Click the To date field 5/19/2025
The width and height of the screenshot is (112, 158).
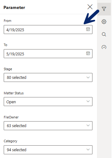(48, 54)
